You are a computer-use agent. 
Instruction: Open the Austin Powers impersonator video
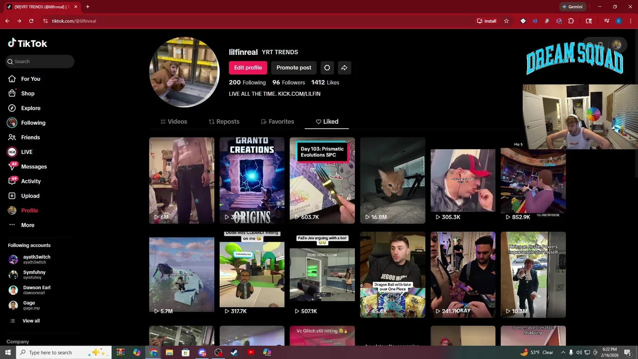[x=533, y=275]
